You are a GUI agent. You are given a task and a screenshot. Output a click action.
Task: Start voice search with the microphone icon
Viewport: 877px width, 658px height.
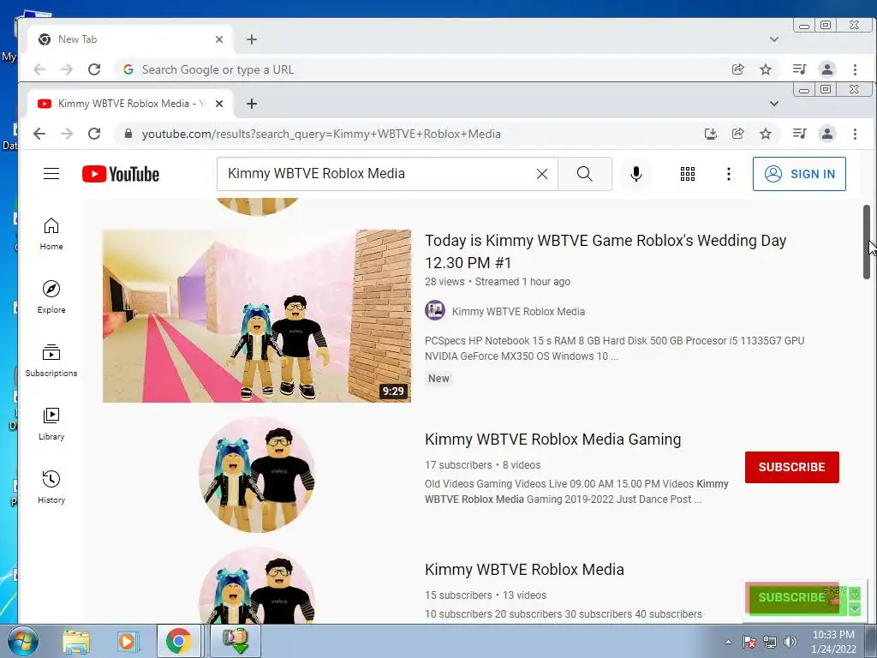636,174
